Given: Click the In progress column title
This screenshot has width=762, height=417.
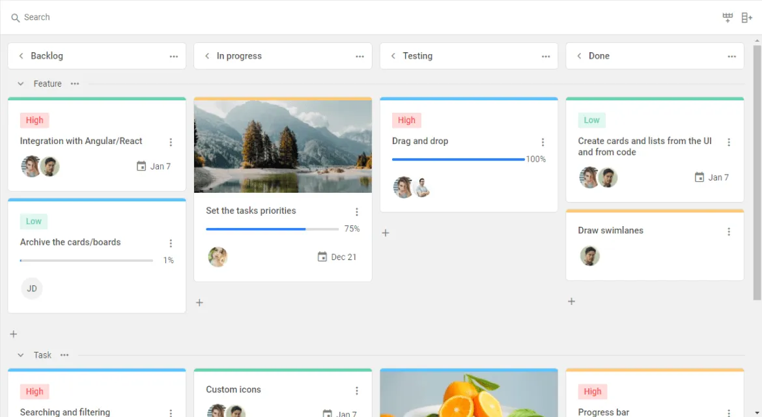Looking at the screenshot, I should [239, 56].
